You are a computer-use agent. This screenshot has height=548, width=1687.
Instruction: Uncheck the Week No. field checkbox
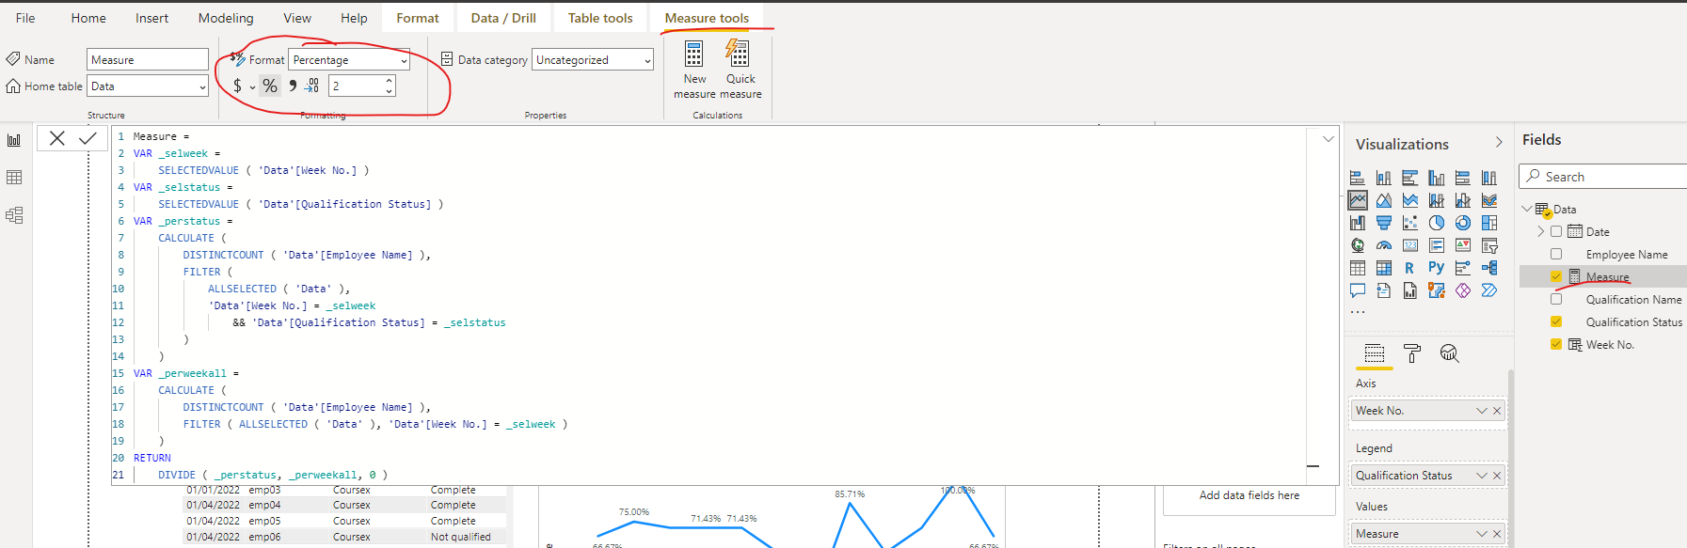(x=1556, y=344)
